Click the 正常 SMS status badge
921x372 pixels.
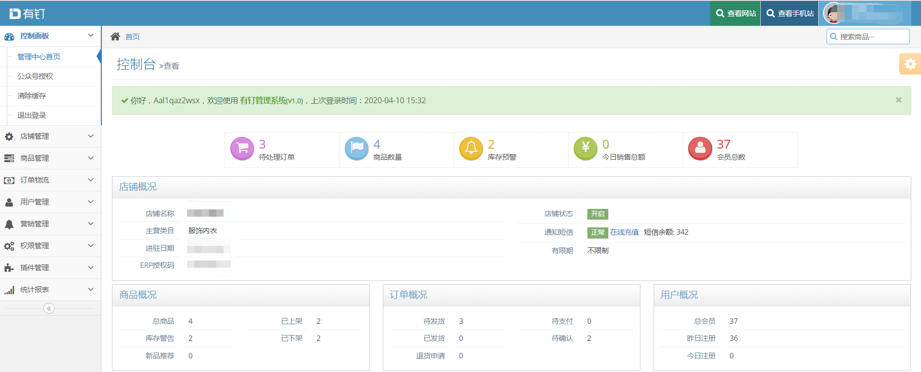point(598,233)
